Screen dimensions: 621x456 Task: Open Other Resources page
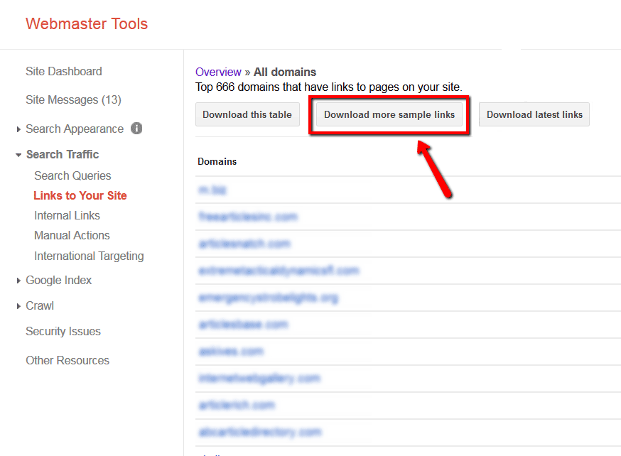click(x=67, y=360)
